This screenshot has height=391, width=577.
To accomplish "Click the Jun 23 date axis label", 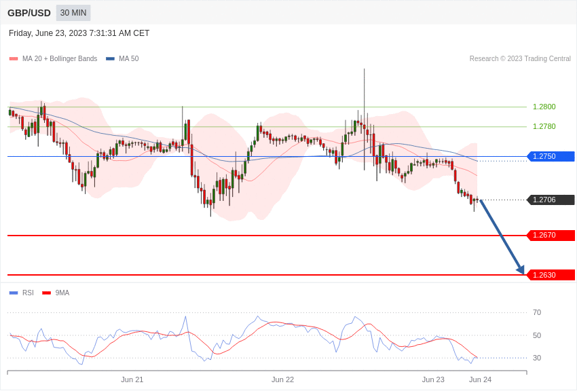I will click(433, 379).
